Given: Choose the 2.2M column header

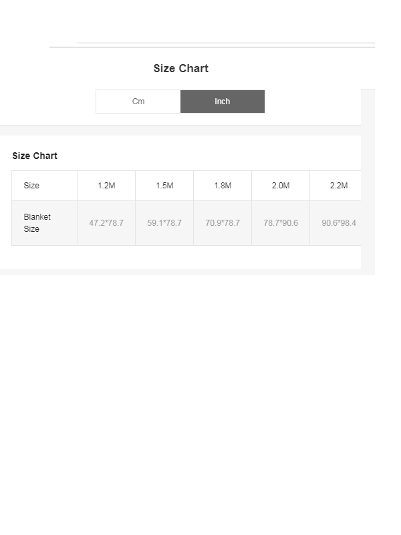Looking at the screenshot, I should [339, 186].
